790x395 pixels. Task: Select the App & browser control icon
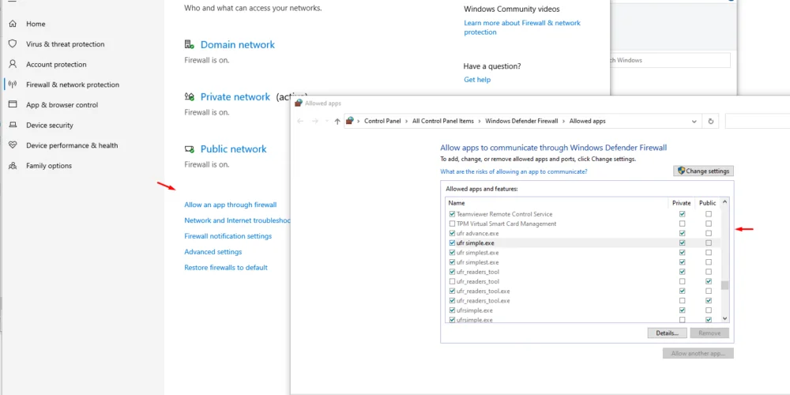tap(13, 104)
